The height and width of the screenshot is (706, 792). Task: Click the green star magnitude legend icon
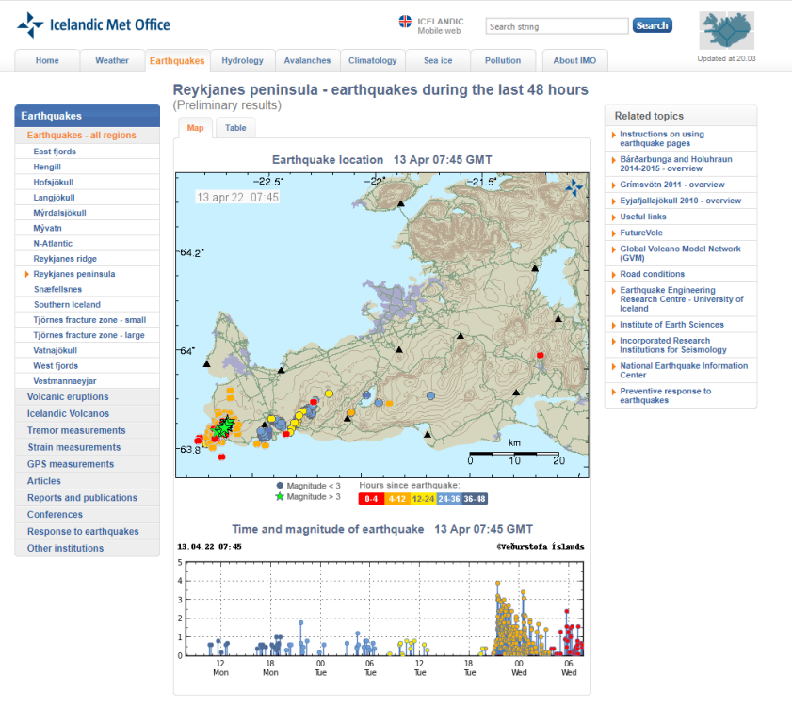click(280, 496)
